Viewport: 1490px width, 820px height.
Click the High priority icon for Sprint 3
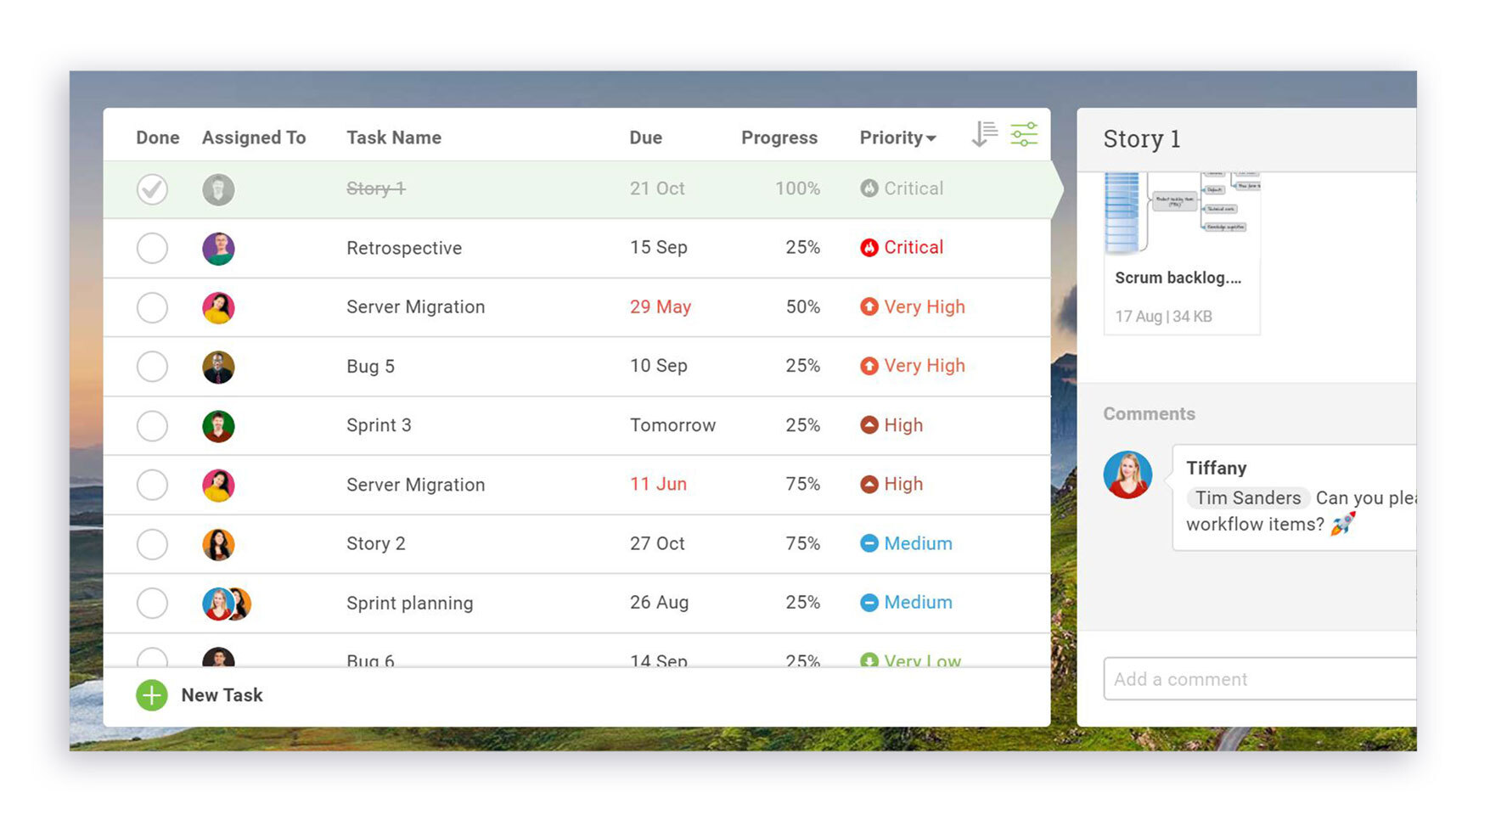pos(869,425)
